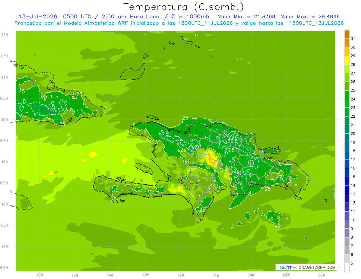Click the 18N latitude axis label
The height and width of the screenshot is (279, 361).
[5, 204]
